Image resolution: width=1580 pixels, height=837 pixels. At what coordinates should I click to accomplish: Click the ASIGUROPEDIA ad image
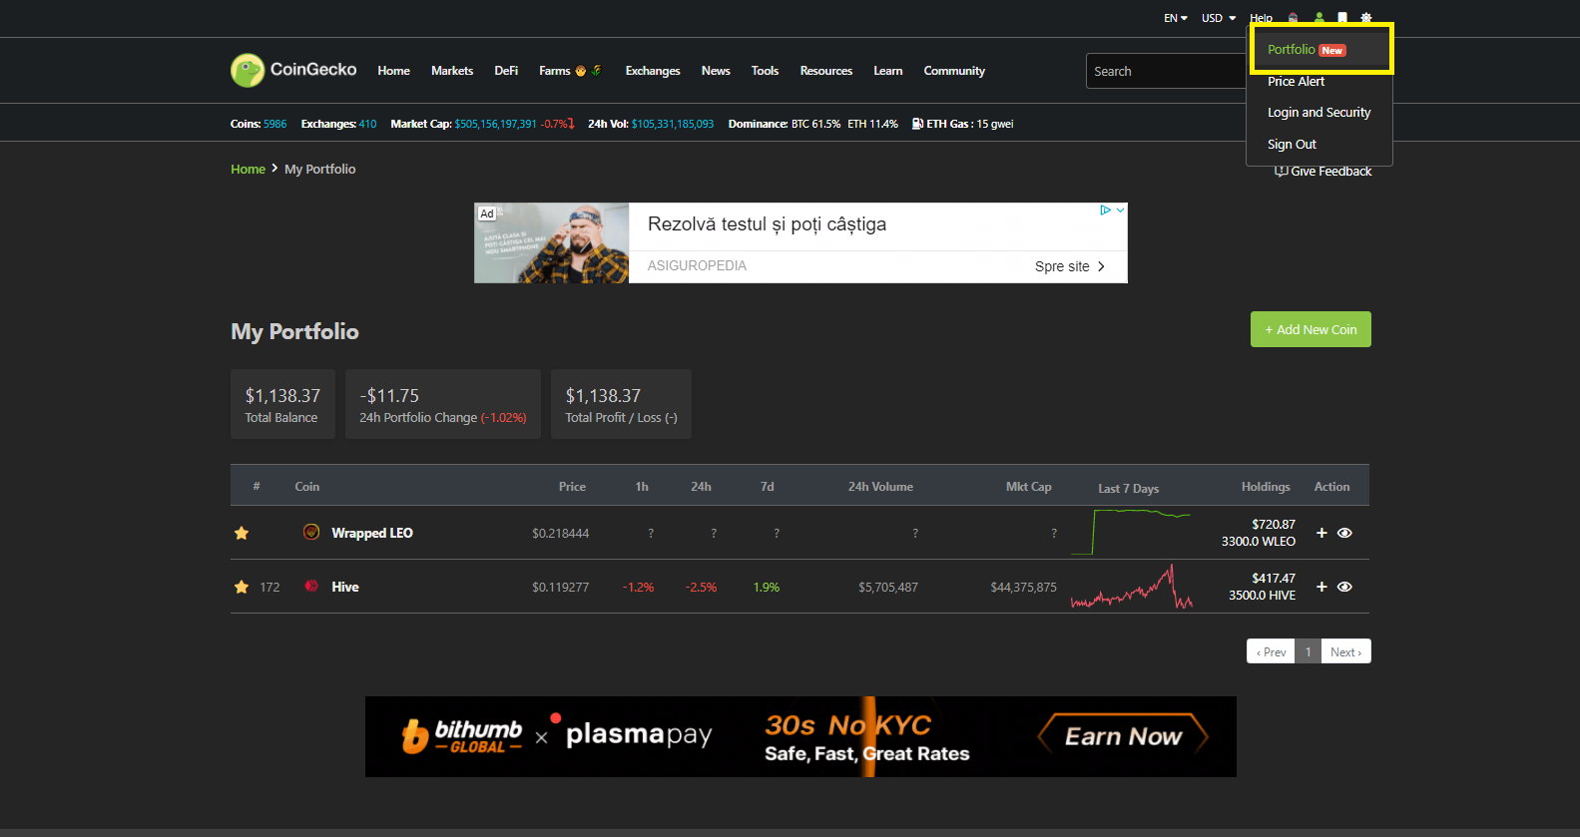[x=551, y=243]
